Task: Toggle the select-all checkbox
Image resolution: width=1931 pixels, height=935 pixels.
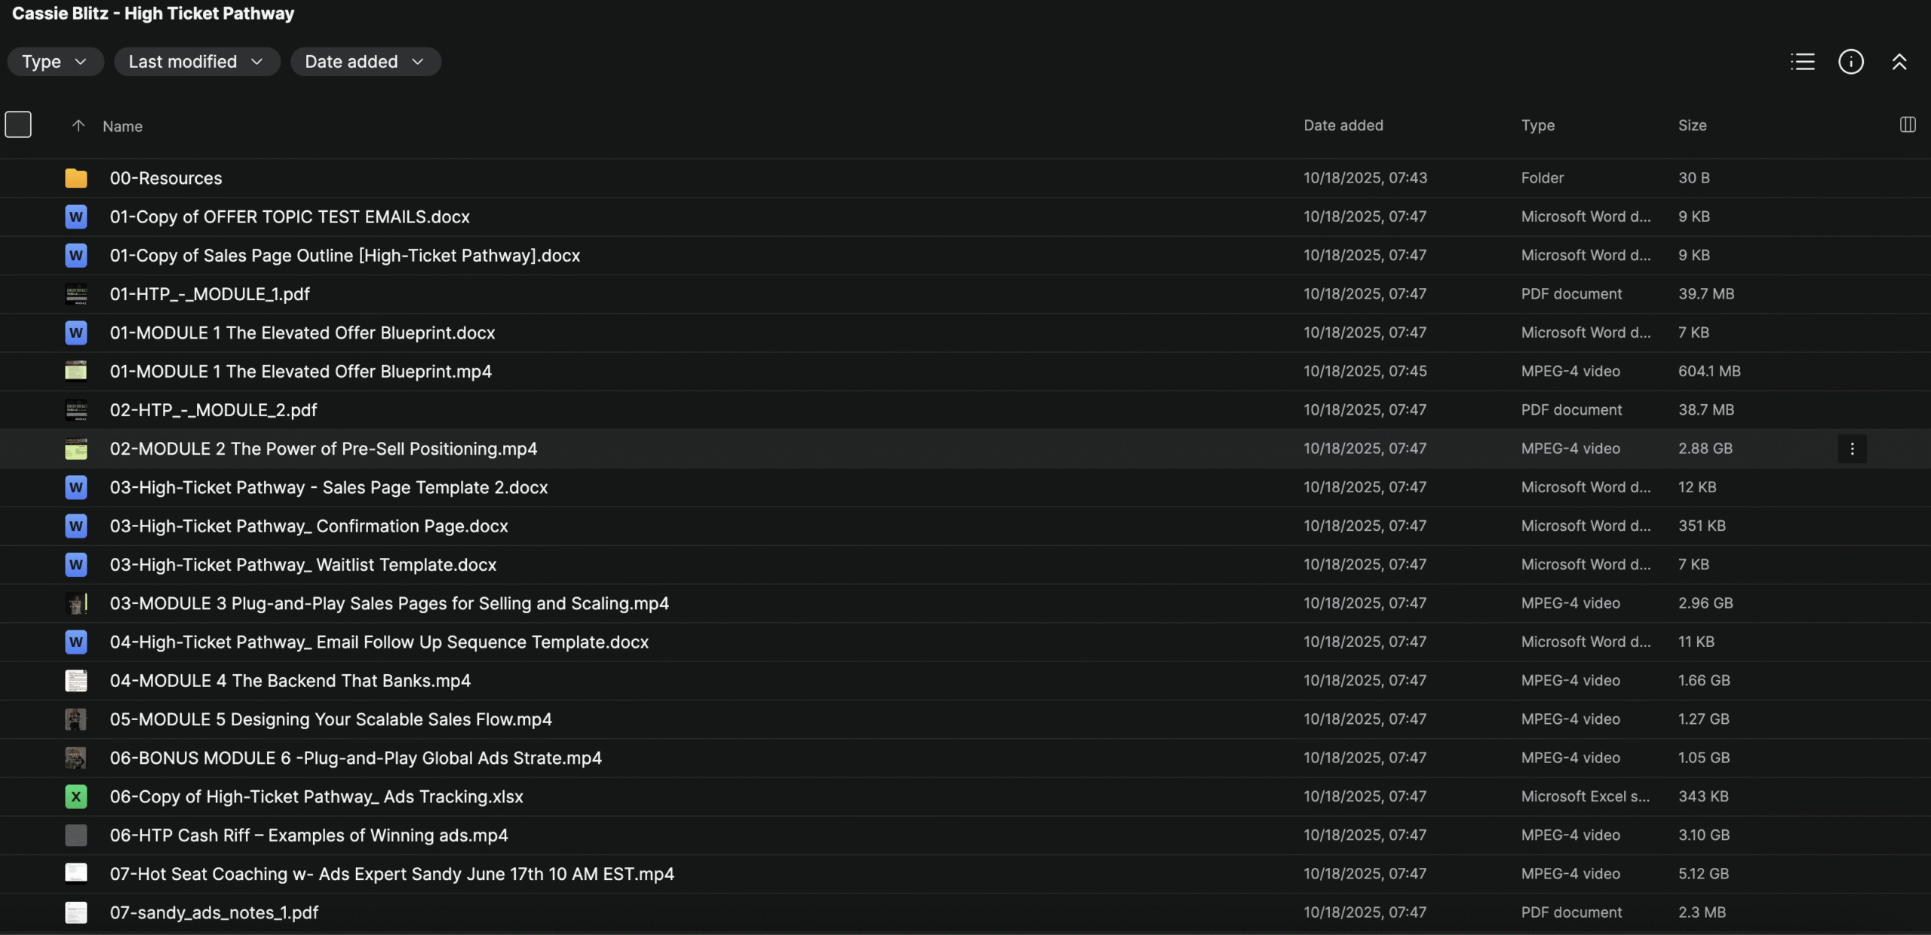Action: point(18,124)
